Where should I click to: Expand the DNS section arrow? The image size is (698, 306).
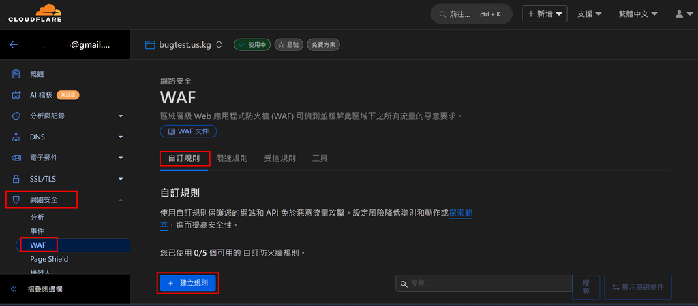click(x=121, y=137)
